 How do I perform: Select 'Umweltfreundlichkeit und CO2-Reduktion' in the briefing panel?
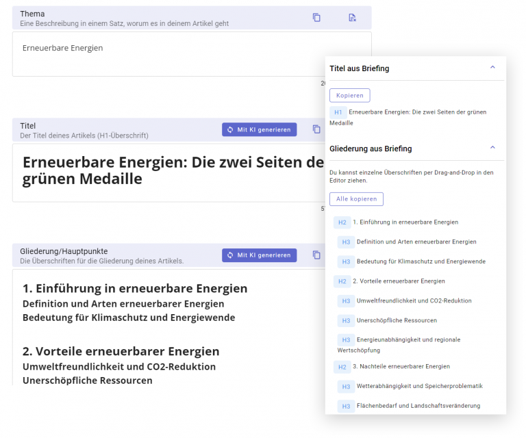point(414,300)
